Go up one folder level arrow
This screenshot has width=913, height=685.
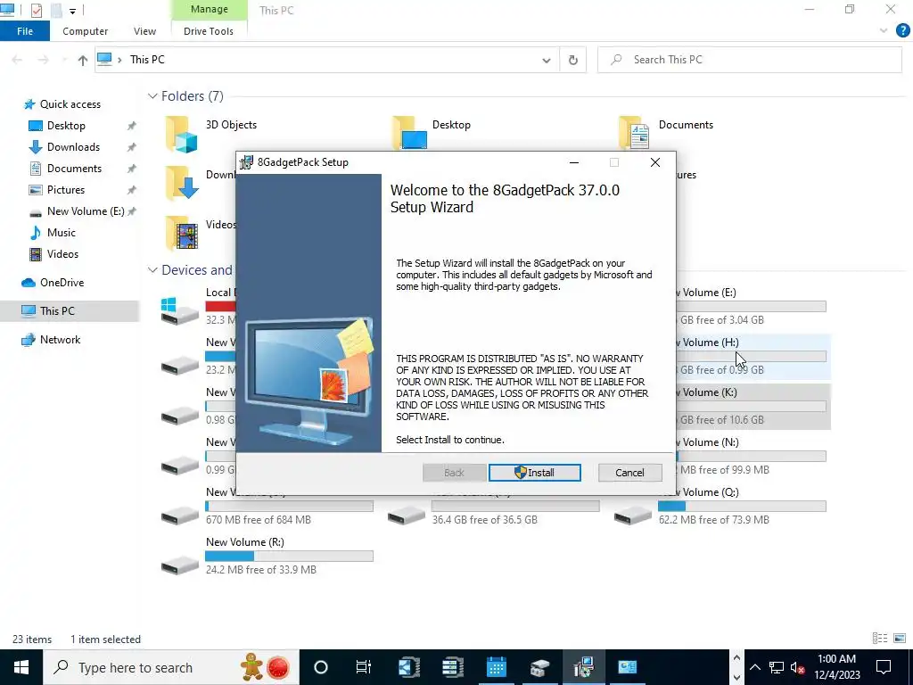tap(83, 60)
